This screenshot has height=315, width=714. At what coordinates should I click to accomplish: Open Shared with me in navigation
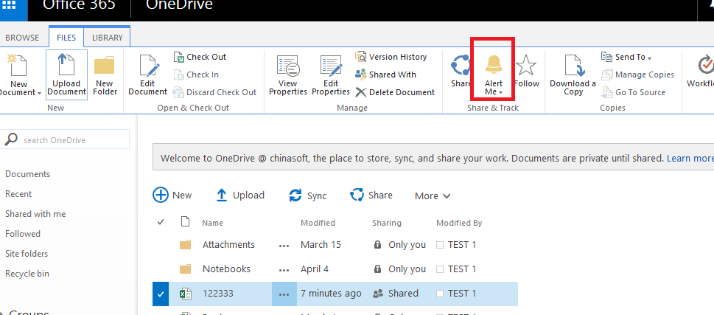coord(35,214)
